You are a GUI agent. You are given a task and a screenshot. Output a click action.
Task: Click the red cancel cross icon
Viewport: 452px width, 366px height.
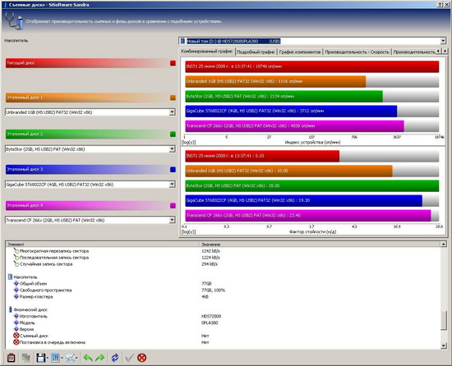(142, 358)
